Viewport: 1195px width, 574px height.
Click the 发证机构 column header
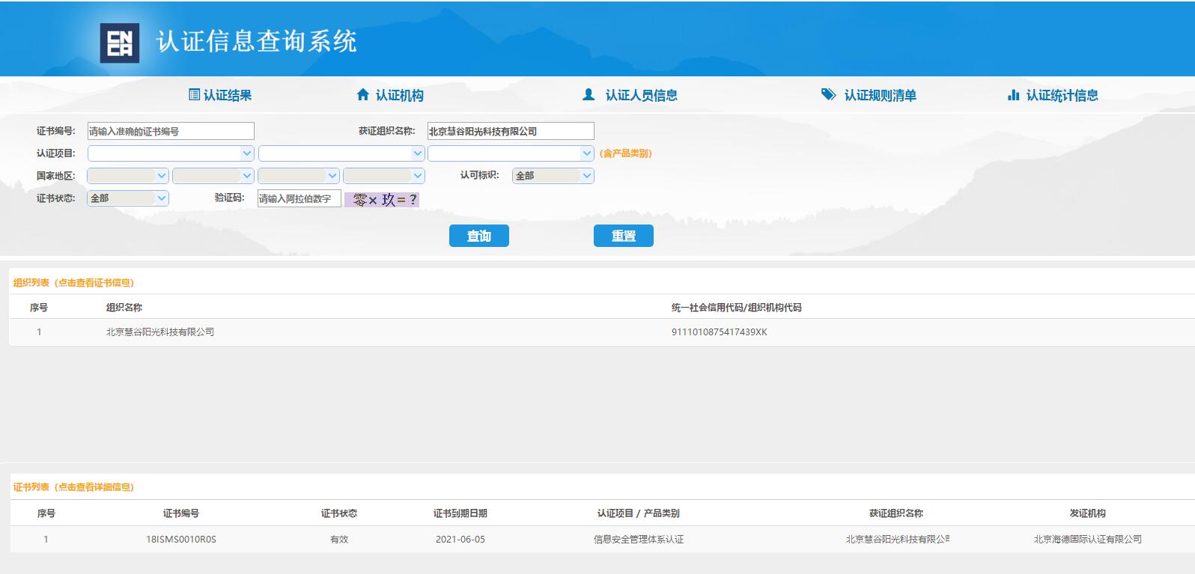tap(1088, 513)
